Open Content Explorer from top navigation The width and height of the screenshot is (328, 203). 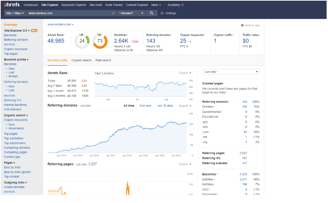(137, 5)
